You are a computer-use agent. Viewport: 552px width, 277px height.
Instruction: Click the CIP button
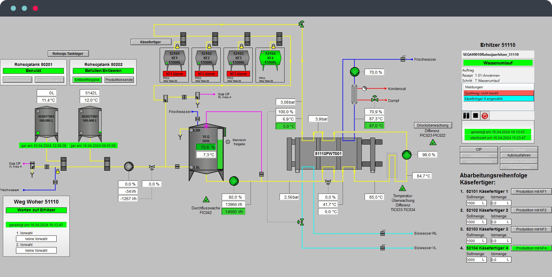click(x=479, y=150)
